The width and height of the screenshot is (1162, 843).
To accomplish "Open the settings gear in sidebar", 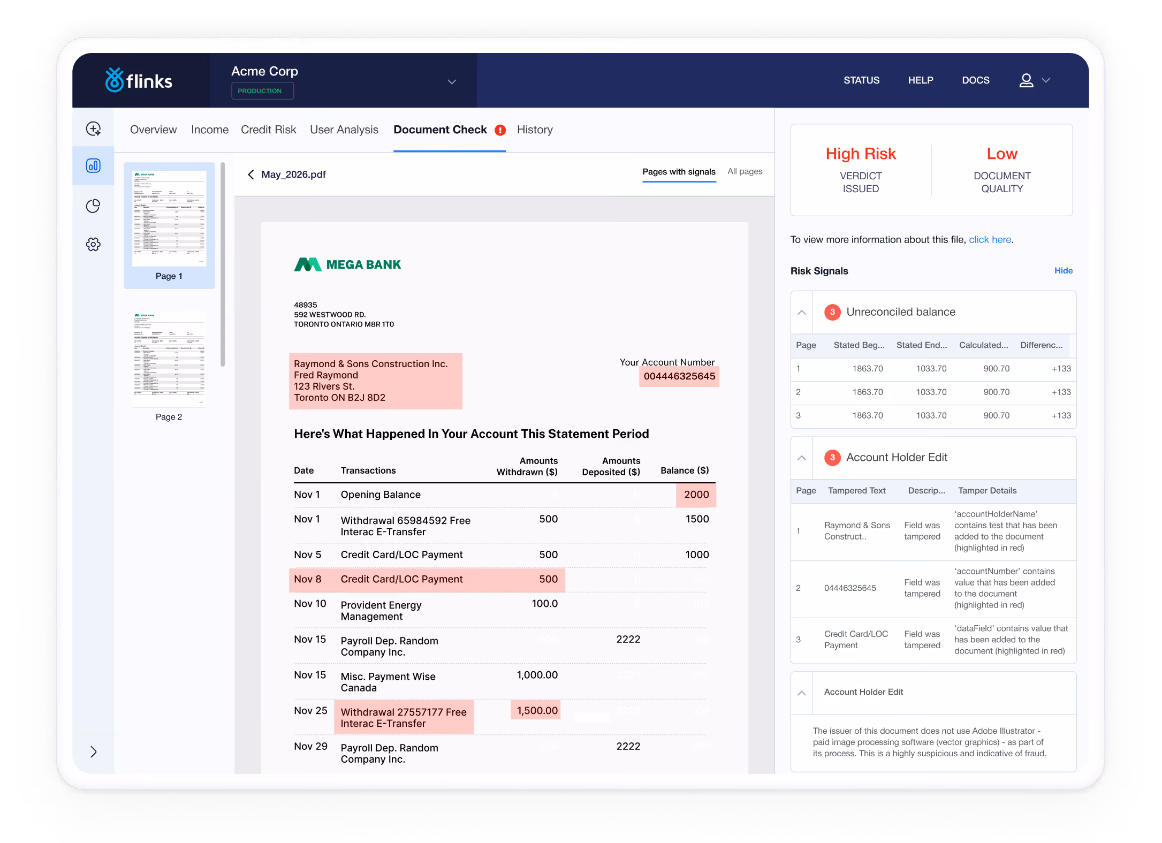I will click(93, 245).
